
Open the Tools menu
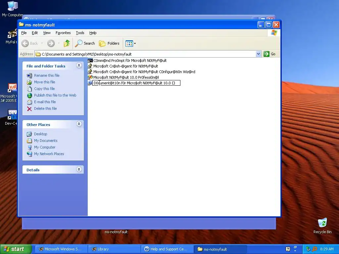(x=80, y=33)
